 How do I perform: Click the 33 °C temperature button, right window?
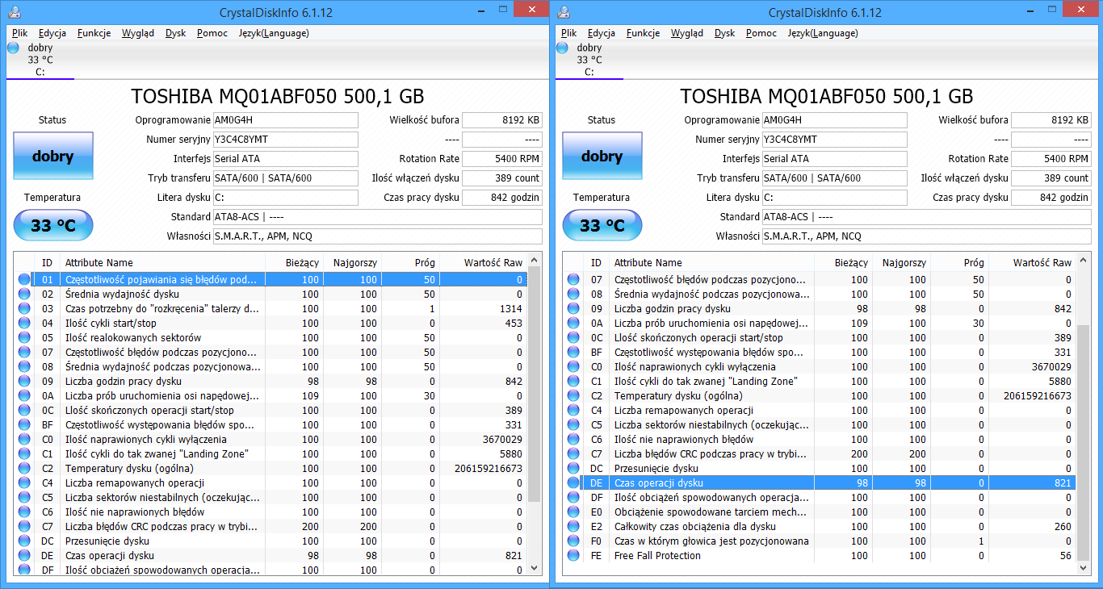coord(602,226)
